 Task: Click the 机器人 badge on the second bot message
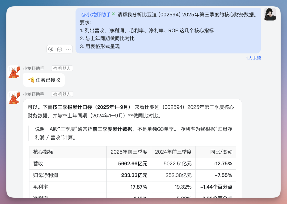point(62,94)
